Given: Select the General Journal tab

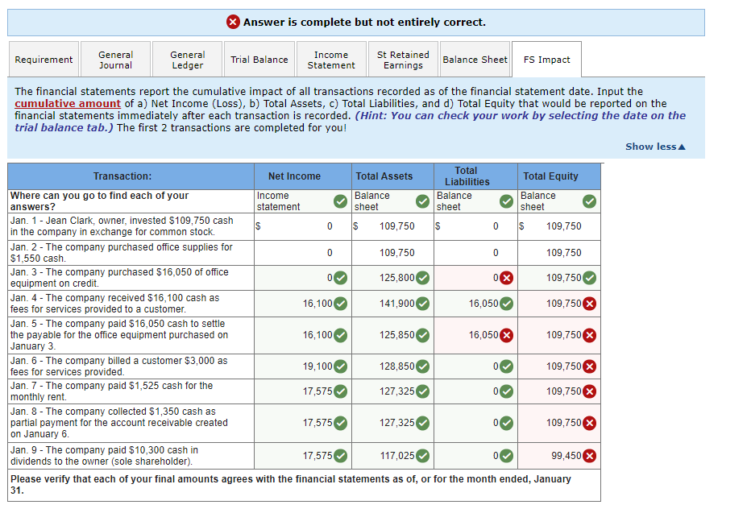Looking at the screenshot, I should [115, 58].
